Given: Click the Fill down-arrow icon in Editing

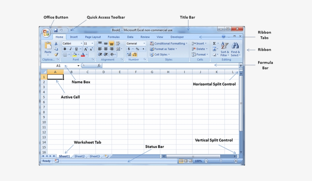Looking at the screenshot, I should click(x=214, y=49).
